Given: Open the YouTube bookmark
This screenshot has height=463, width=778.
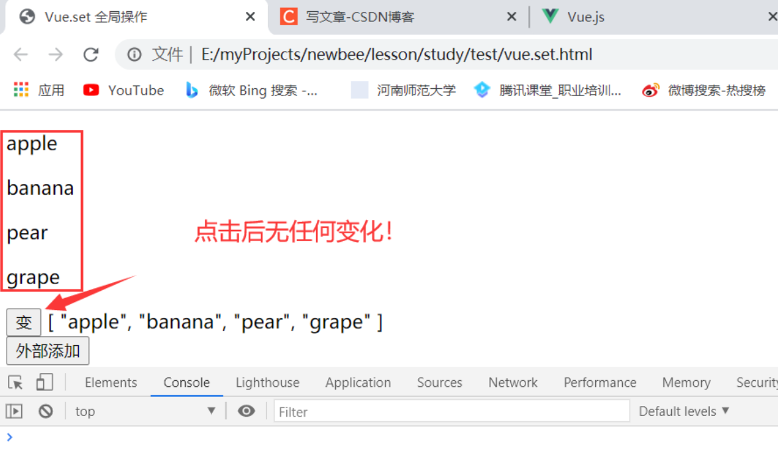Looking at the screenshot, I should 123,89.
